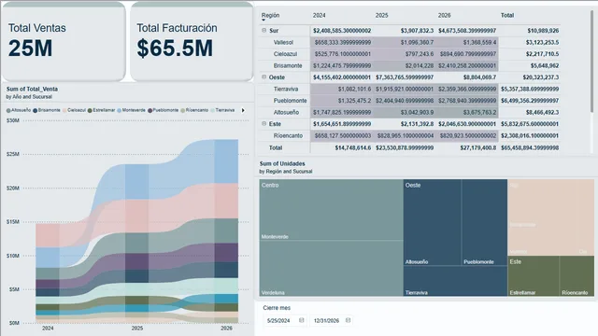Viewport: 598px width, 336px height.
Task: Click the Sum of Unidades treemap title
Action: click(282, 164)
